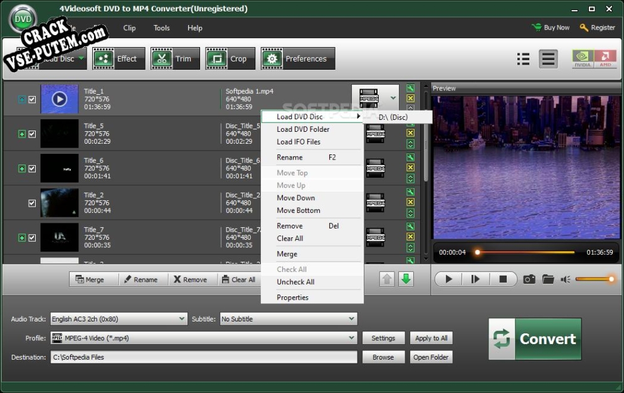Uncheck the Title_2 checkbox
The height and width of the screenshot is (393, 624).
point(32,203)
